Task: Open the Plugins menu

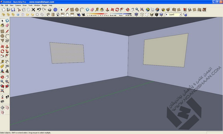Action: click(44, 5)
